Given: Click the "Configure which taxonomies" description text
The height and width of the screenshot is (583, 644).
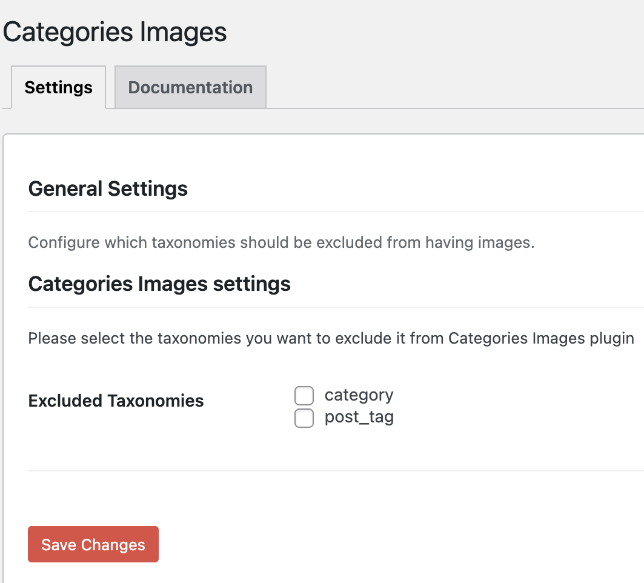Looking at the screenshot, I should click(x=281, y=243).
